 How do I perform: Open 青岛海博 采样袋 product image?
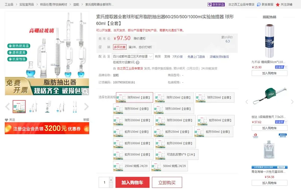(x=269, y=151)
